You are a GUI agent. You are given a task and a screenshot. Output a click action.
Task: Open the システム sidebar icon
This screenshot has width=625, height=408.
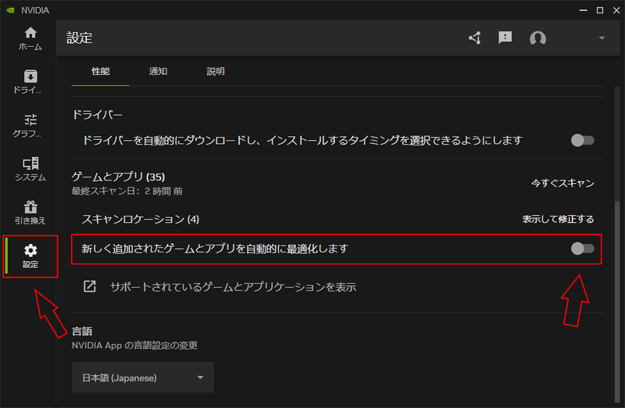30,169
